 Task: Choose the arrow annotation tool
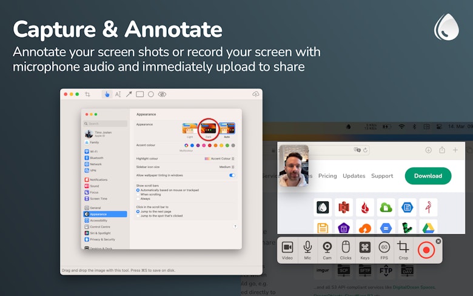coord(129,95)
